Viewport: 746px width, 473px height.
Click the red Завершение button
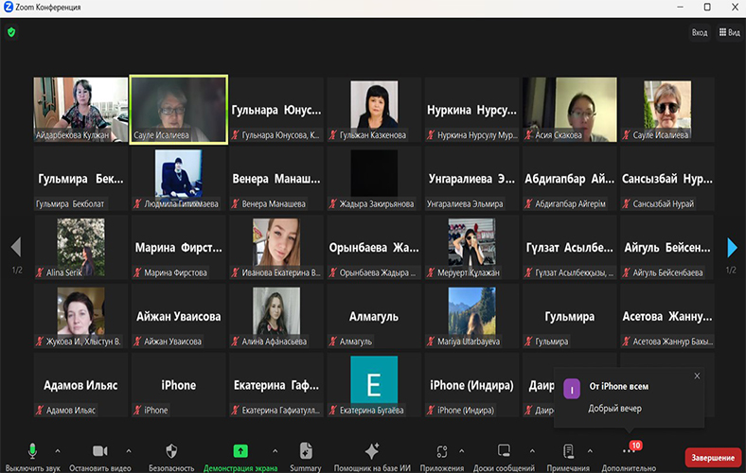(713, 455)
